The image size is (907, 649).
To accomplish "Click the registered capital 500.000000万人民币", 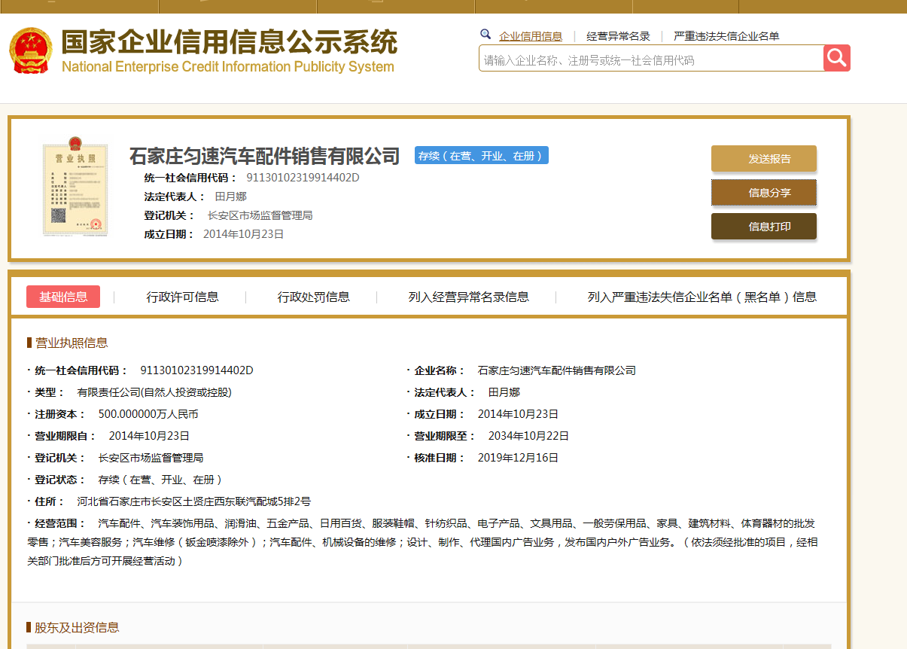I will click(x=148, y=414).
